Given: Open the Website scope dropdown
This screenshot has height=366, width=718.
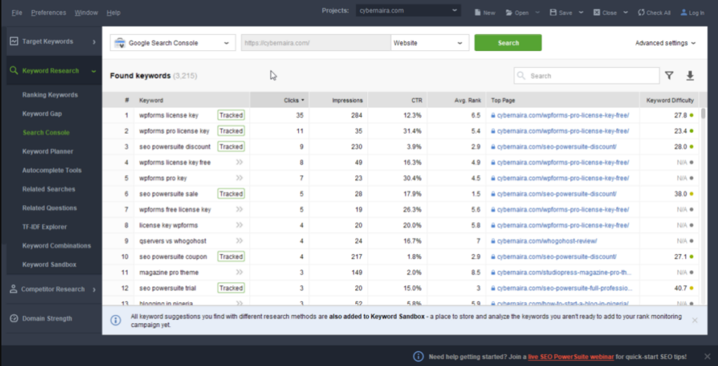Looking at the screenshot, I should [x=429, y=43].
